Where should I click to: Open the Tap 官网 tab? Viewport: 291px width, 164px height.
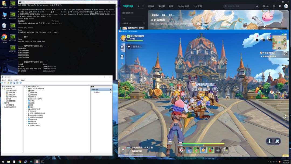[198, 6]
